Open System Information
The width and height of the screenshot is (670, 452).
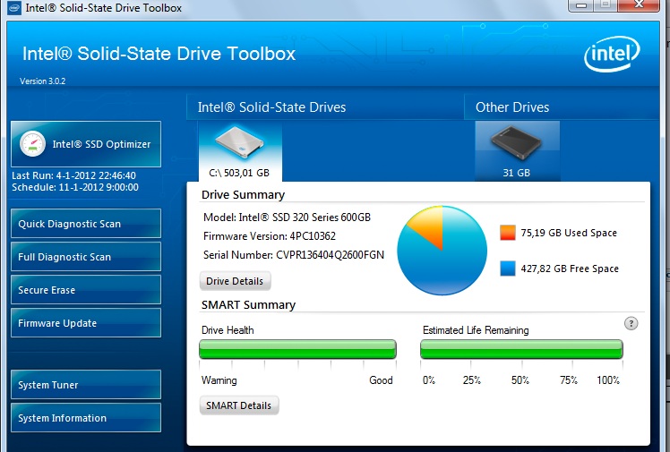86,418
